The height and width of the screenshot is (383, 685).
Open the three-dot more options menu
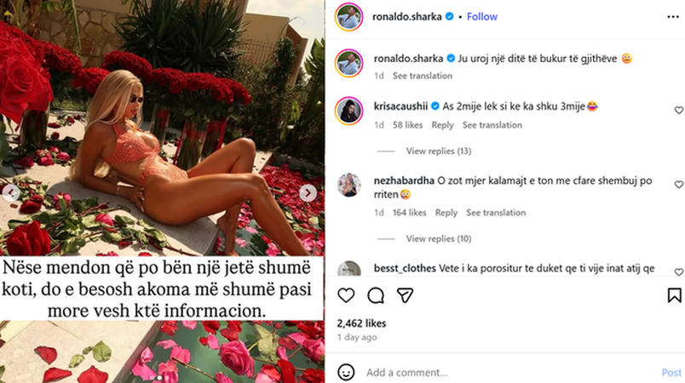click(x=673, y=16)
